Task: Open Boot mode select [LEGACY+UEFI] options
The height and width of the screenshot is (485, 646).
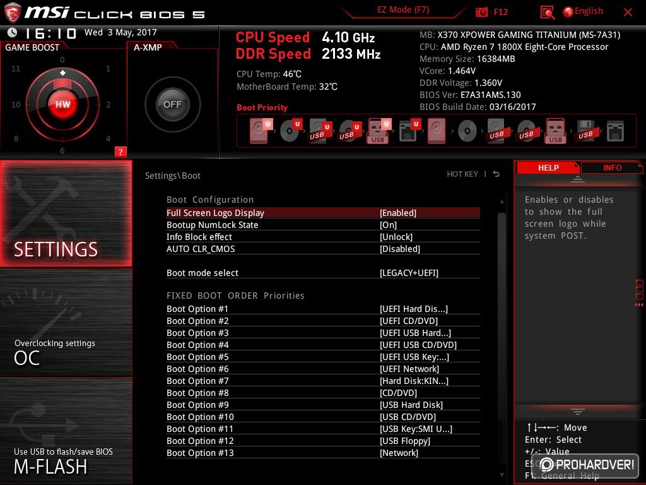Action: coord(323,273)
